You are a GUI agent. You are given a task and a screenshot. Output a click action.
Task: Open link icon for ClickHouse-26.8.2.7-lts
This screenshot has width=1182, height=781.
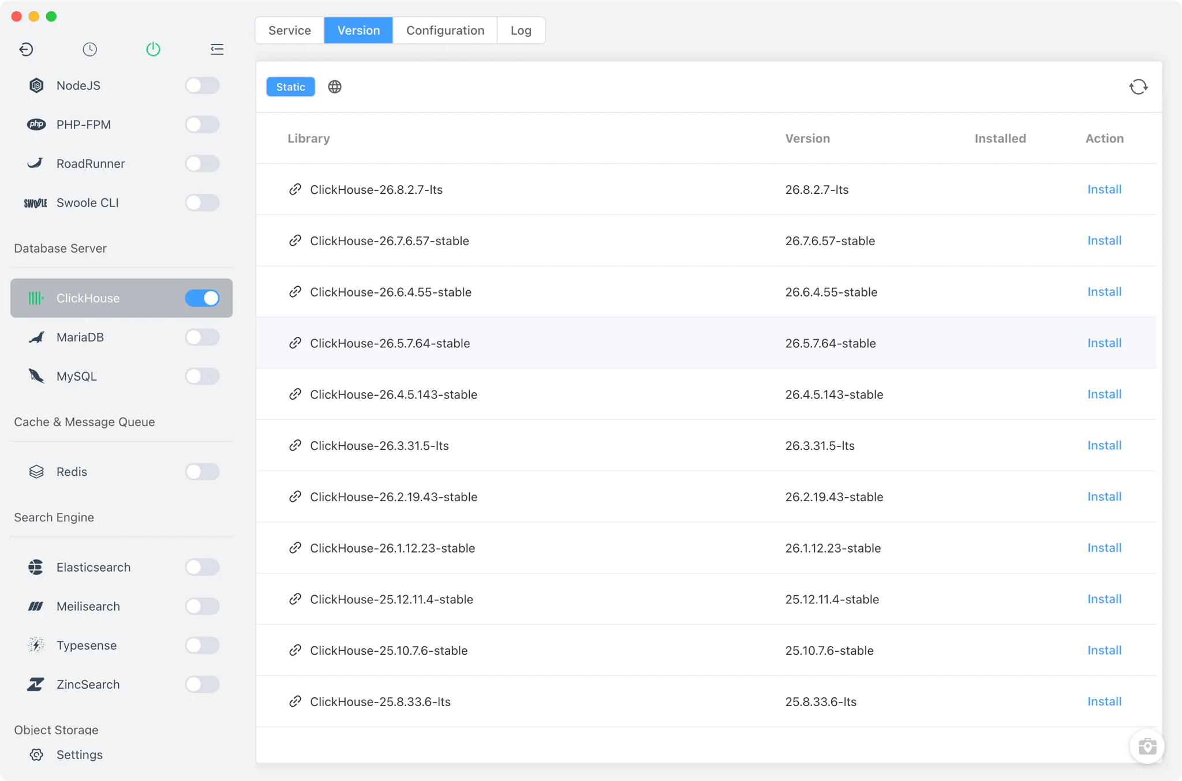295,189
